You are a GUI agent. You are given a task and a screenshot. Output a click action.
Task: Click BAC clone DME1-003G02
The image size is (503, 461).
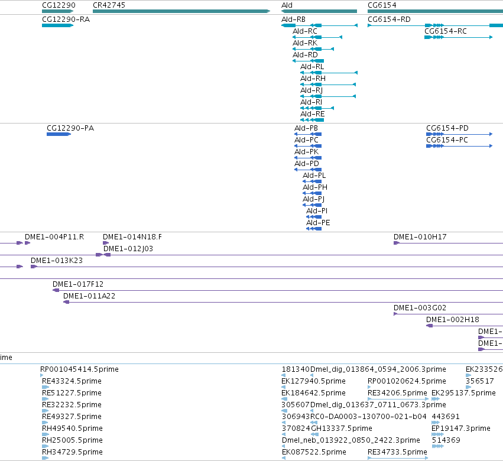coord(448,314)
